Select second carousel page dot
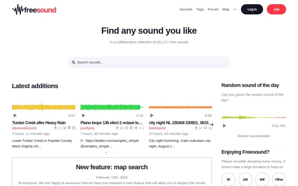The width and height of the screenshot is (298, 186). 110,153
